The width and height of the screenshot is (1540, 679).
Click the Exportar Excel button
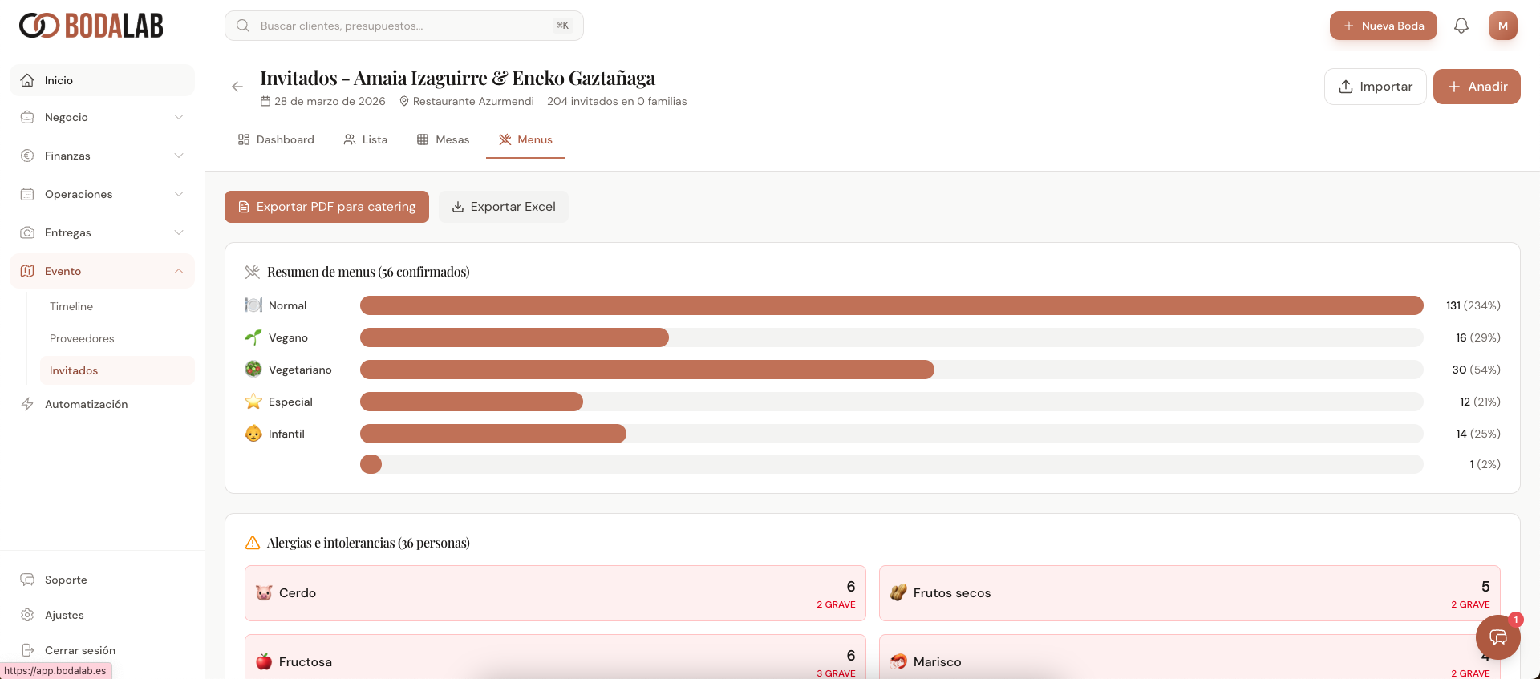(x=504, y=207)
